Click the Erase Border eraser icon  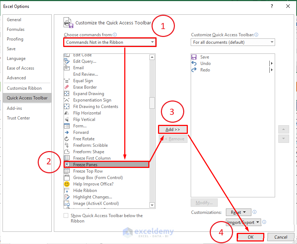point(67,87)
